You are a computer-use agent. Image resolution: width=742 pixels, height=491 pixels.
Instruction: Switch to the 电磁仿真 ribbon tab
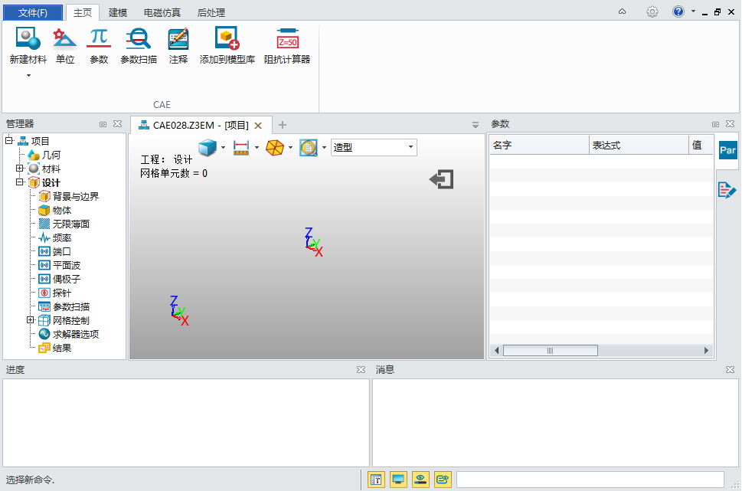[162, 12]
